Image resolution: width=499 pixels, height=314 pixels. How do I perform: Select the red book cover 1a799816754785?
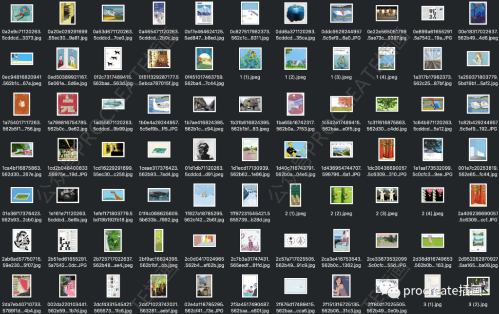pyautogui.click(x=67, y=104)
